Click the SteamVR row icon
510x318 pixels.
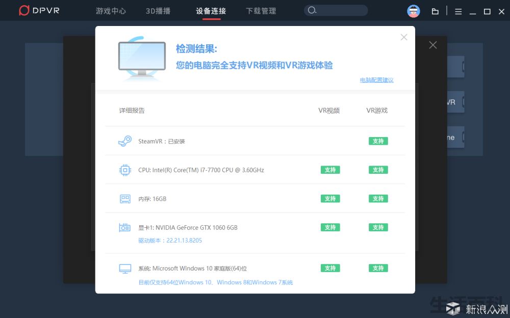click(125, 141)
